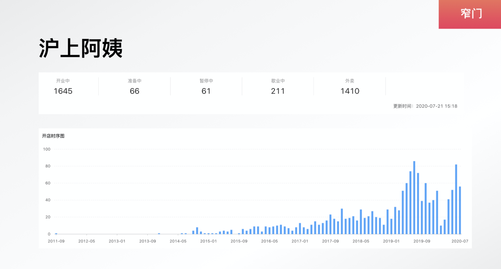Select the 准备中 stat label
Screen dimensions: 501x269
(135, 81)
